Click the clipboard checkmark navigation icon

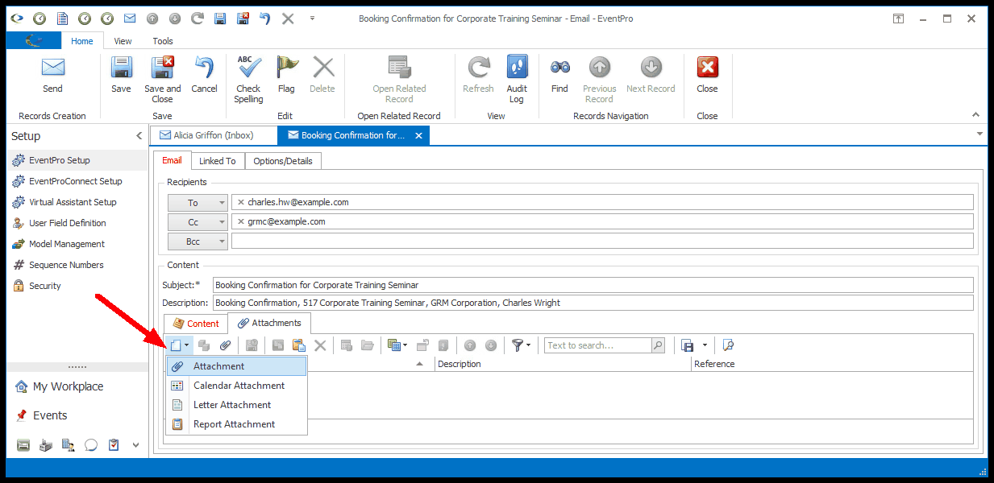click(114, 444)
